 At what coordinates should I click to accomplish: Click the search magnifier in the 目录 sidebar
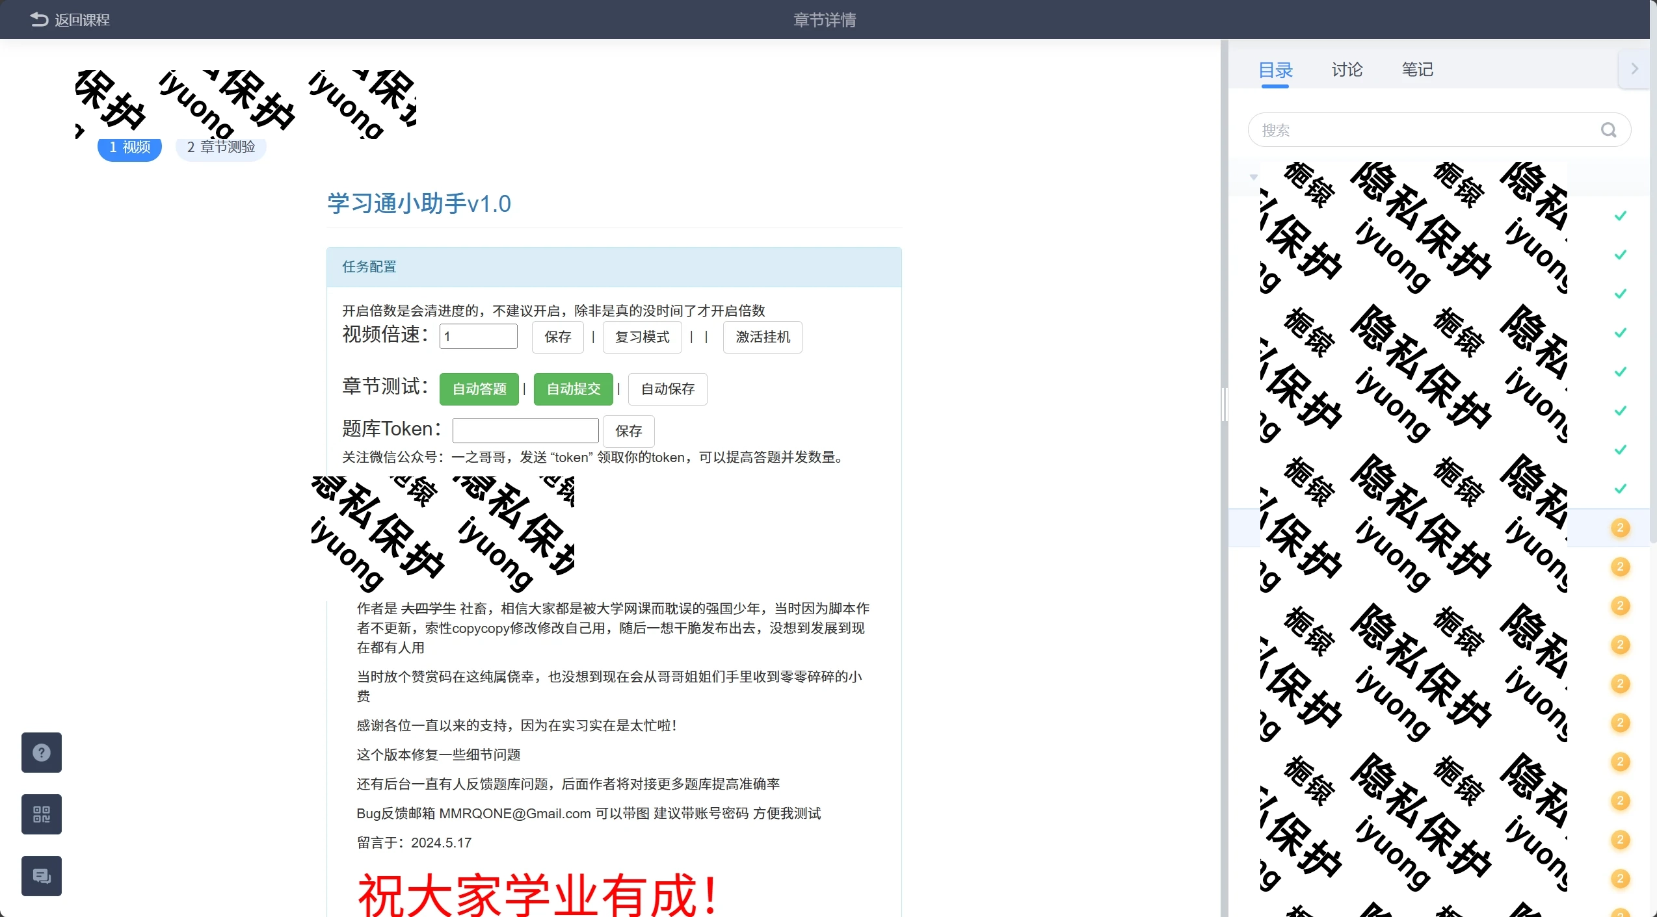coord(1609,129)
